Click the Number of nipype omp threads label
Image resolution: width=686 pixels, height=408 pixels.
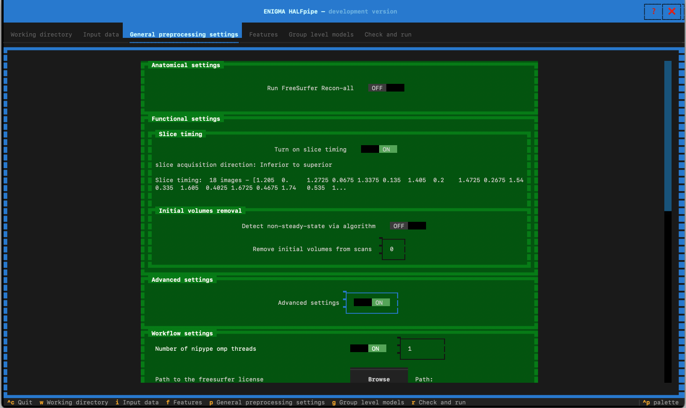coord(206,348)
